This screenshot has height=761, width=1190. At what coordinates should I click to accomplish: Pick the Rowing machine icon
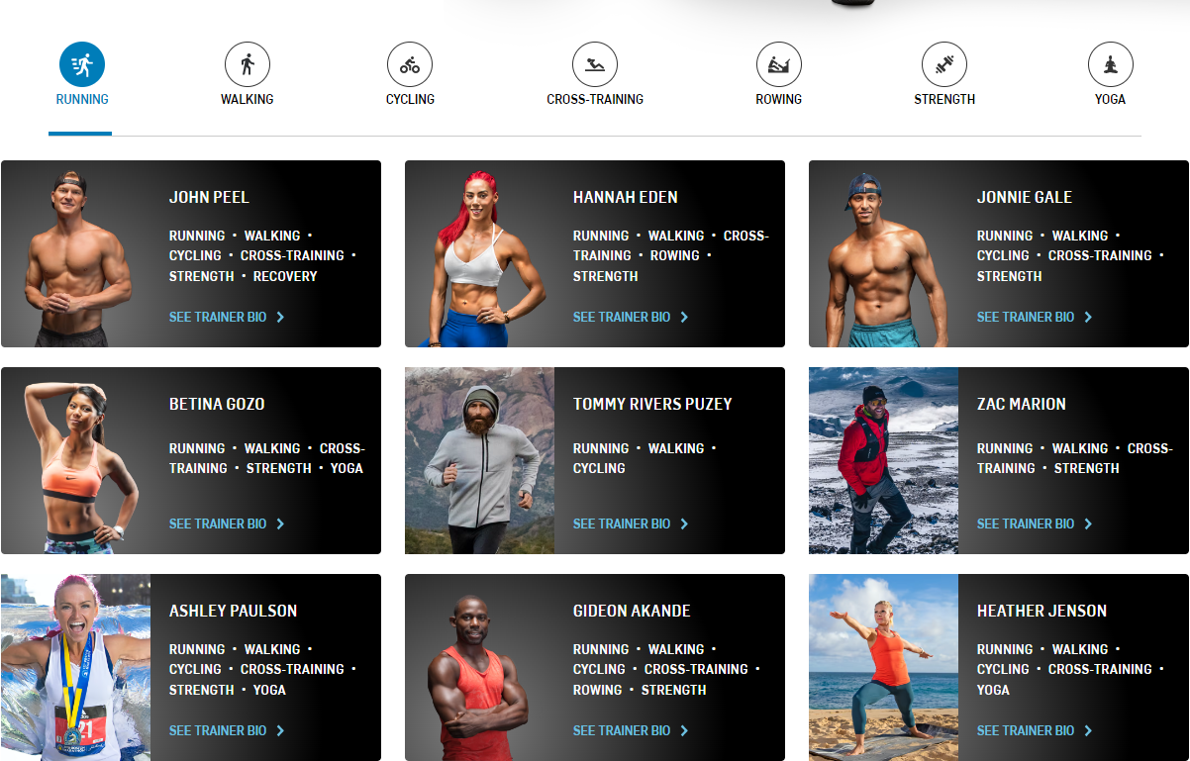point(779,64)
